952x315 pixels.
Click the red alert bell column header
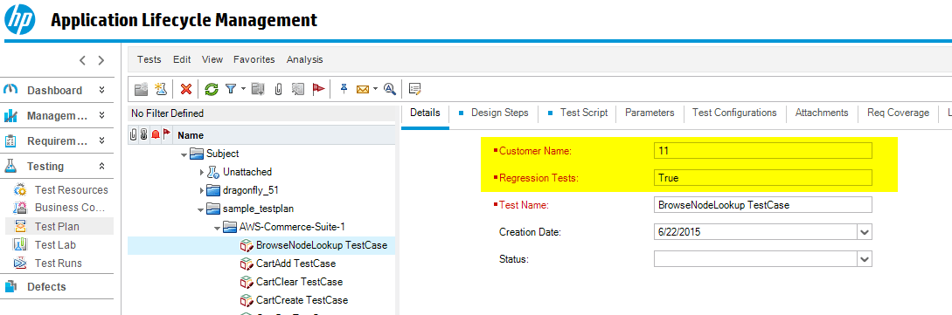tap(155, 134)
